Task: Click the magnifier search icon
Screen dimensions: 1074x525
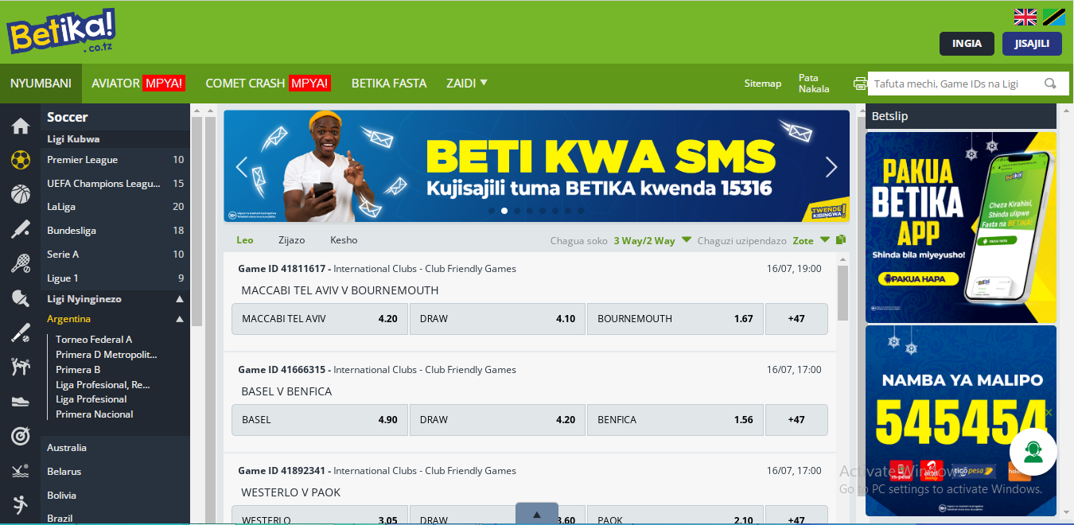Action: point(1050,84)
